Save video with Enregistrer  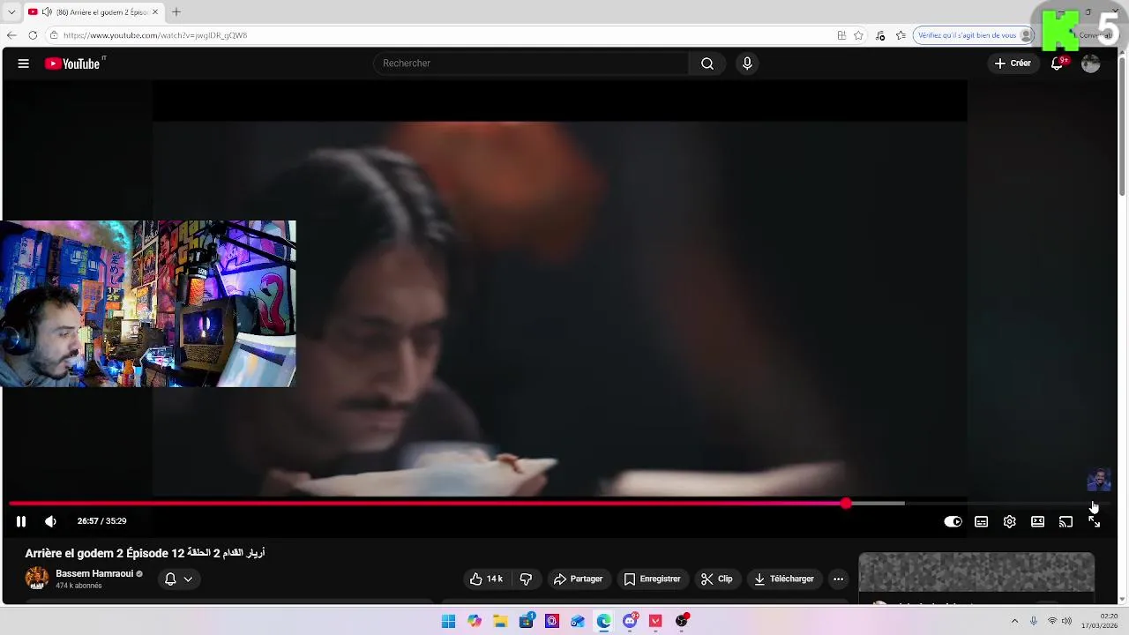coord(652,579)
